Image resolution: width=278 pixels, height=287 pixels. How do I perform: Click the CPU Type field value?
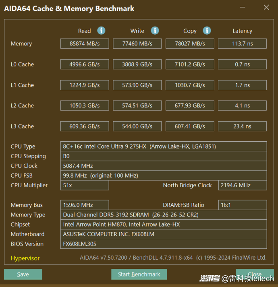[164, 146]
